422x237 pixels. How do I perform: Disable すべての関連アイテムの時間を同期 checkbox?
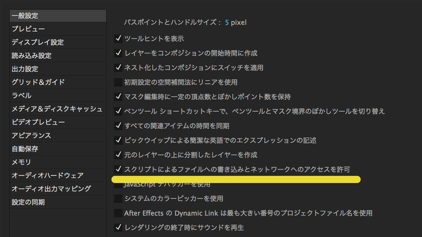[118, 126]
